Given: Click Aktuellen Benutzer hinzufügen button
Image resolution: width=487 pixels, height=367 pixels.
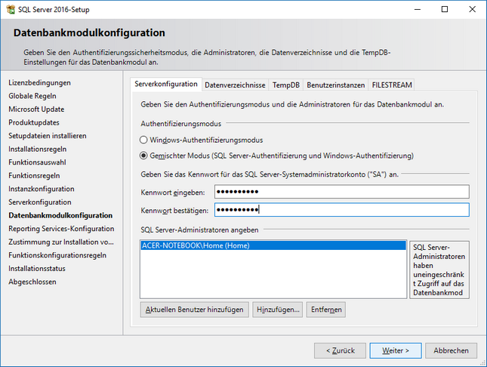Looking at the screenshot, I should (x=195, y=310).
